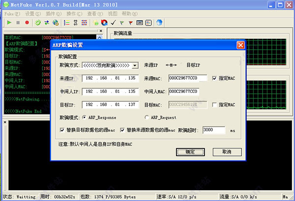
Task: Open the 插件(O) menu
Action: (x=54, y=14)
